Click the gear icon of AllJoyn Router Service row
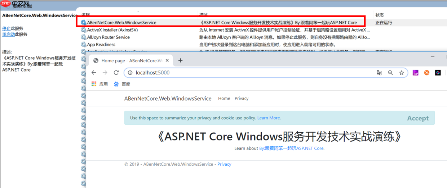Screen dimensions: 447x188 (84, 37)
